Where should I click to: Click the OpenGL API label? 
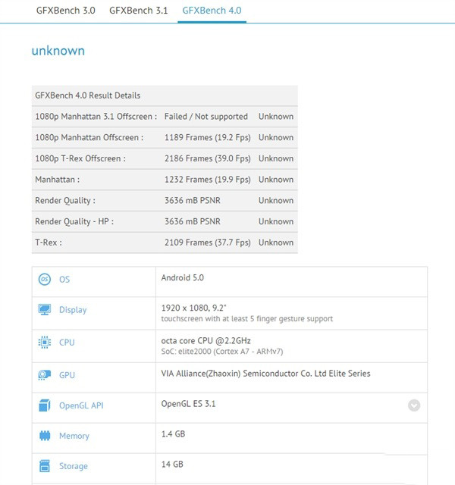click(x=81, y=405)
